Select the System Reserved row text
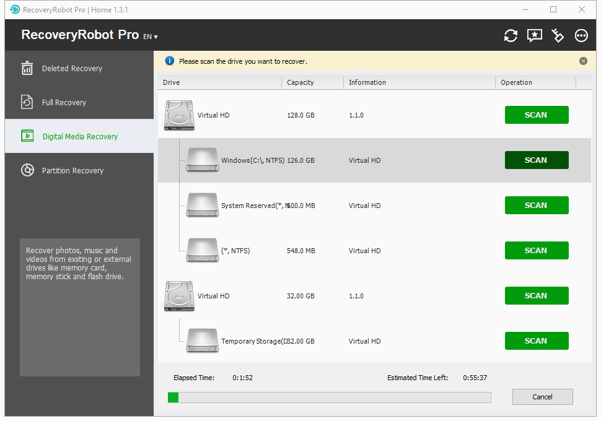The image size is (601, 421). pyautogui.click(x=255, y=206)
